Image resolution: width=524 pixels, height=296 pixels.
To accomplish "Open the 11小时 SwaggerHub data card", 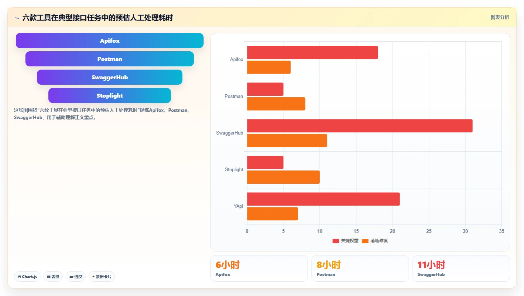I will point(461,268).
